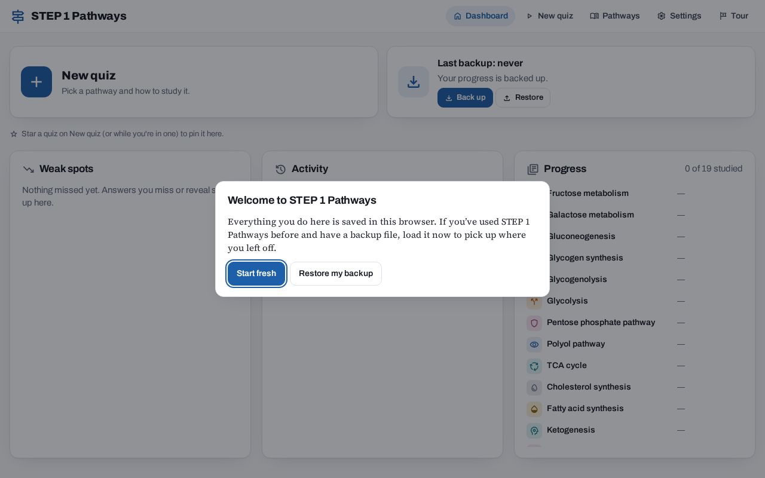Click the large download icon in the backup card

coord(414,82)
